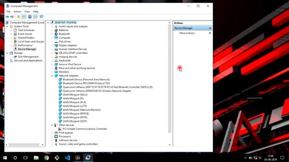Image resolution: width=289 pixels, height=162 pixels.
Task: Click left pane horizontal scroll right arrow
Action: click(42, 145)
